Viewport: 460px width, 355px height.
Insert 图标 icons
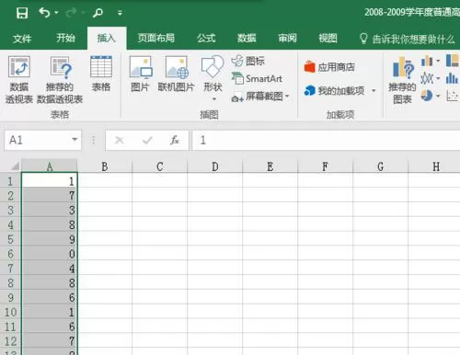(248, 61)
